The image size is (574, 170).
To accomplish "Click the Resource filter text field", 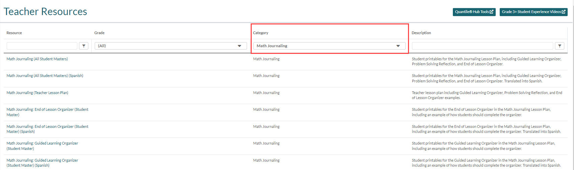I will pos(42,46).
